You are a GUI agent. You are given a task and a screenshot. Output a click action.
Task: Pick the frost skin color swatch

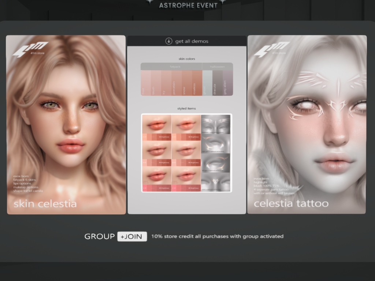146,83
